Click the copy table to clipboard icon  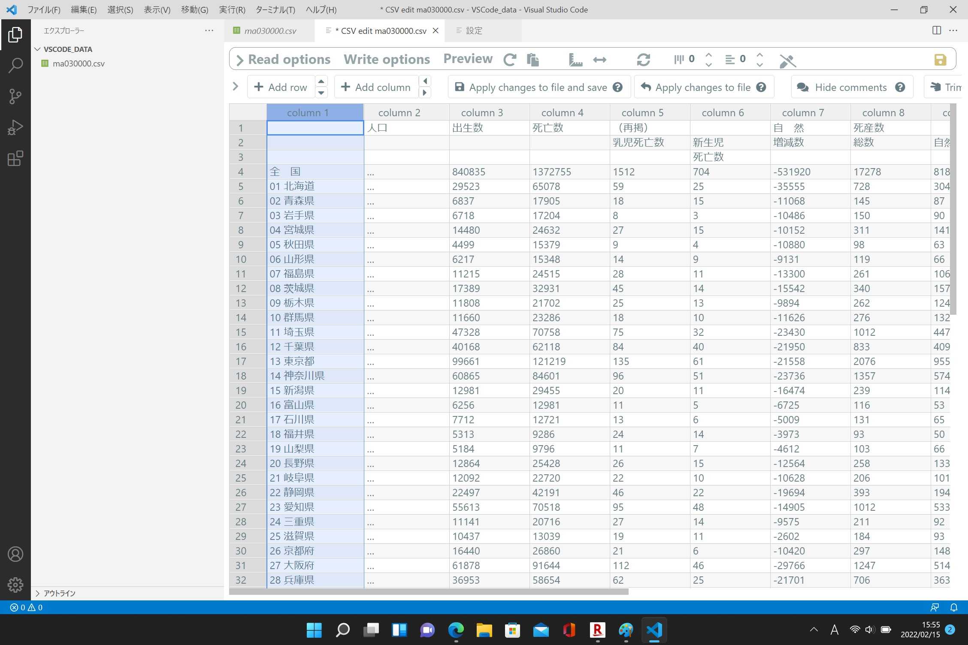[533, 60]
